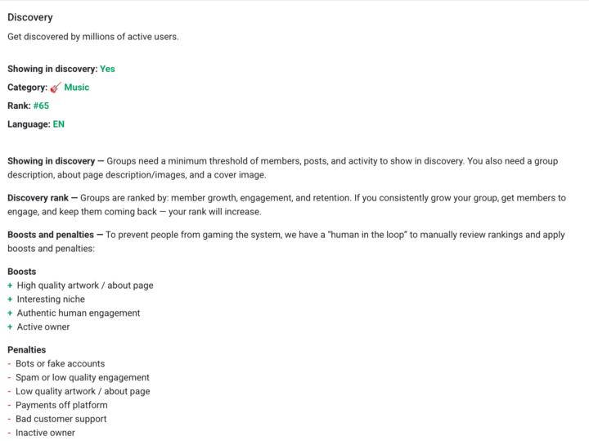589x441 pixels.
Task: Click the Bad customer support penalty item
Action: click(61, 419)
